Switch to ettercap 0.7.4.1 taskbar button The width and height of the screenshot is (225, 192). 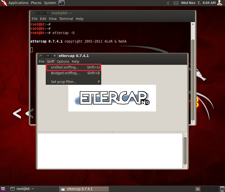click(84, 189)
